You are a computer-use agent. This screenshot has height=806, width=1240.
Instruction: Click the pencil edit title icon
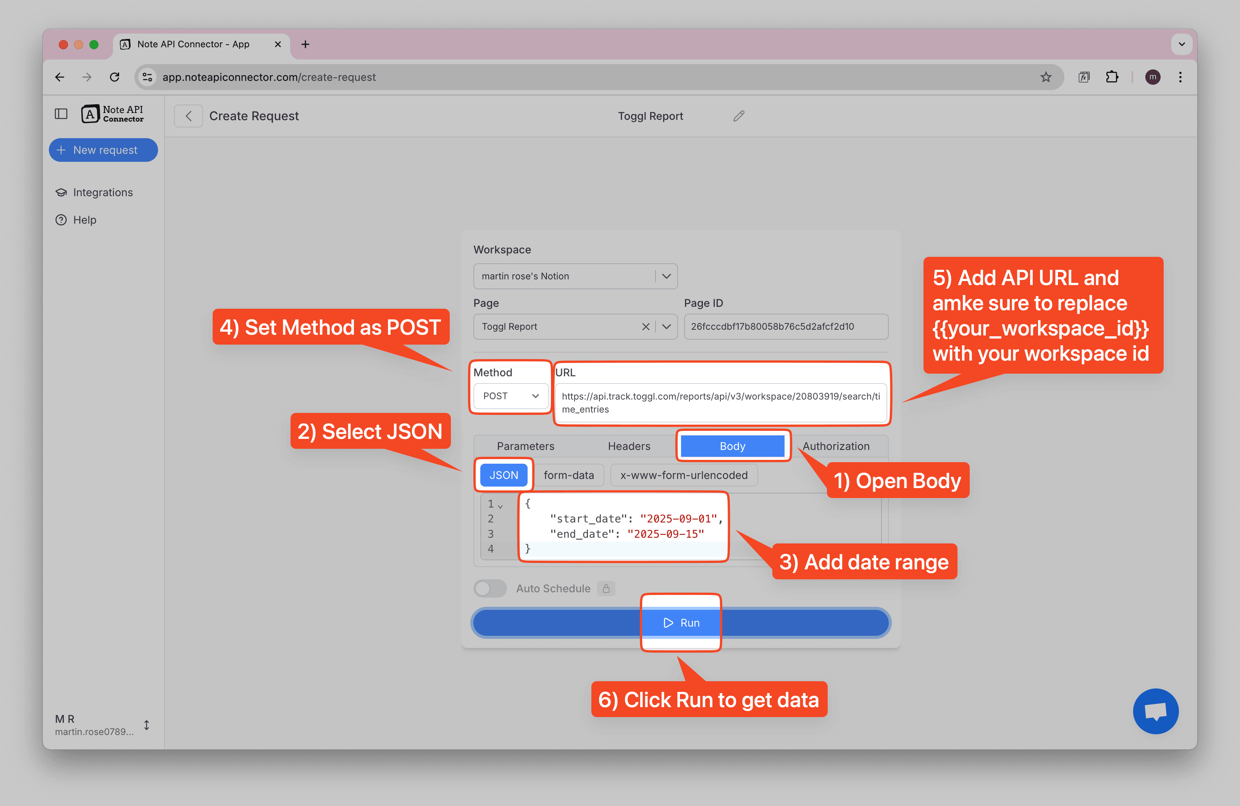coord(738,116)
